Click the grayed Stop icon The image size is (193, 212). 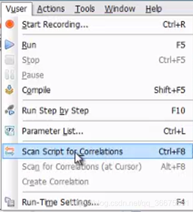(10, 60)
